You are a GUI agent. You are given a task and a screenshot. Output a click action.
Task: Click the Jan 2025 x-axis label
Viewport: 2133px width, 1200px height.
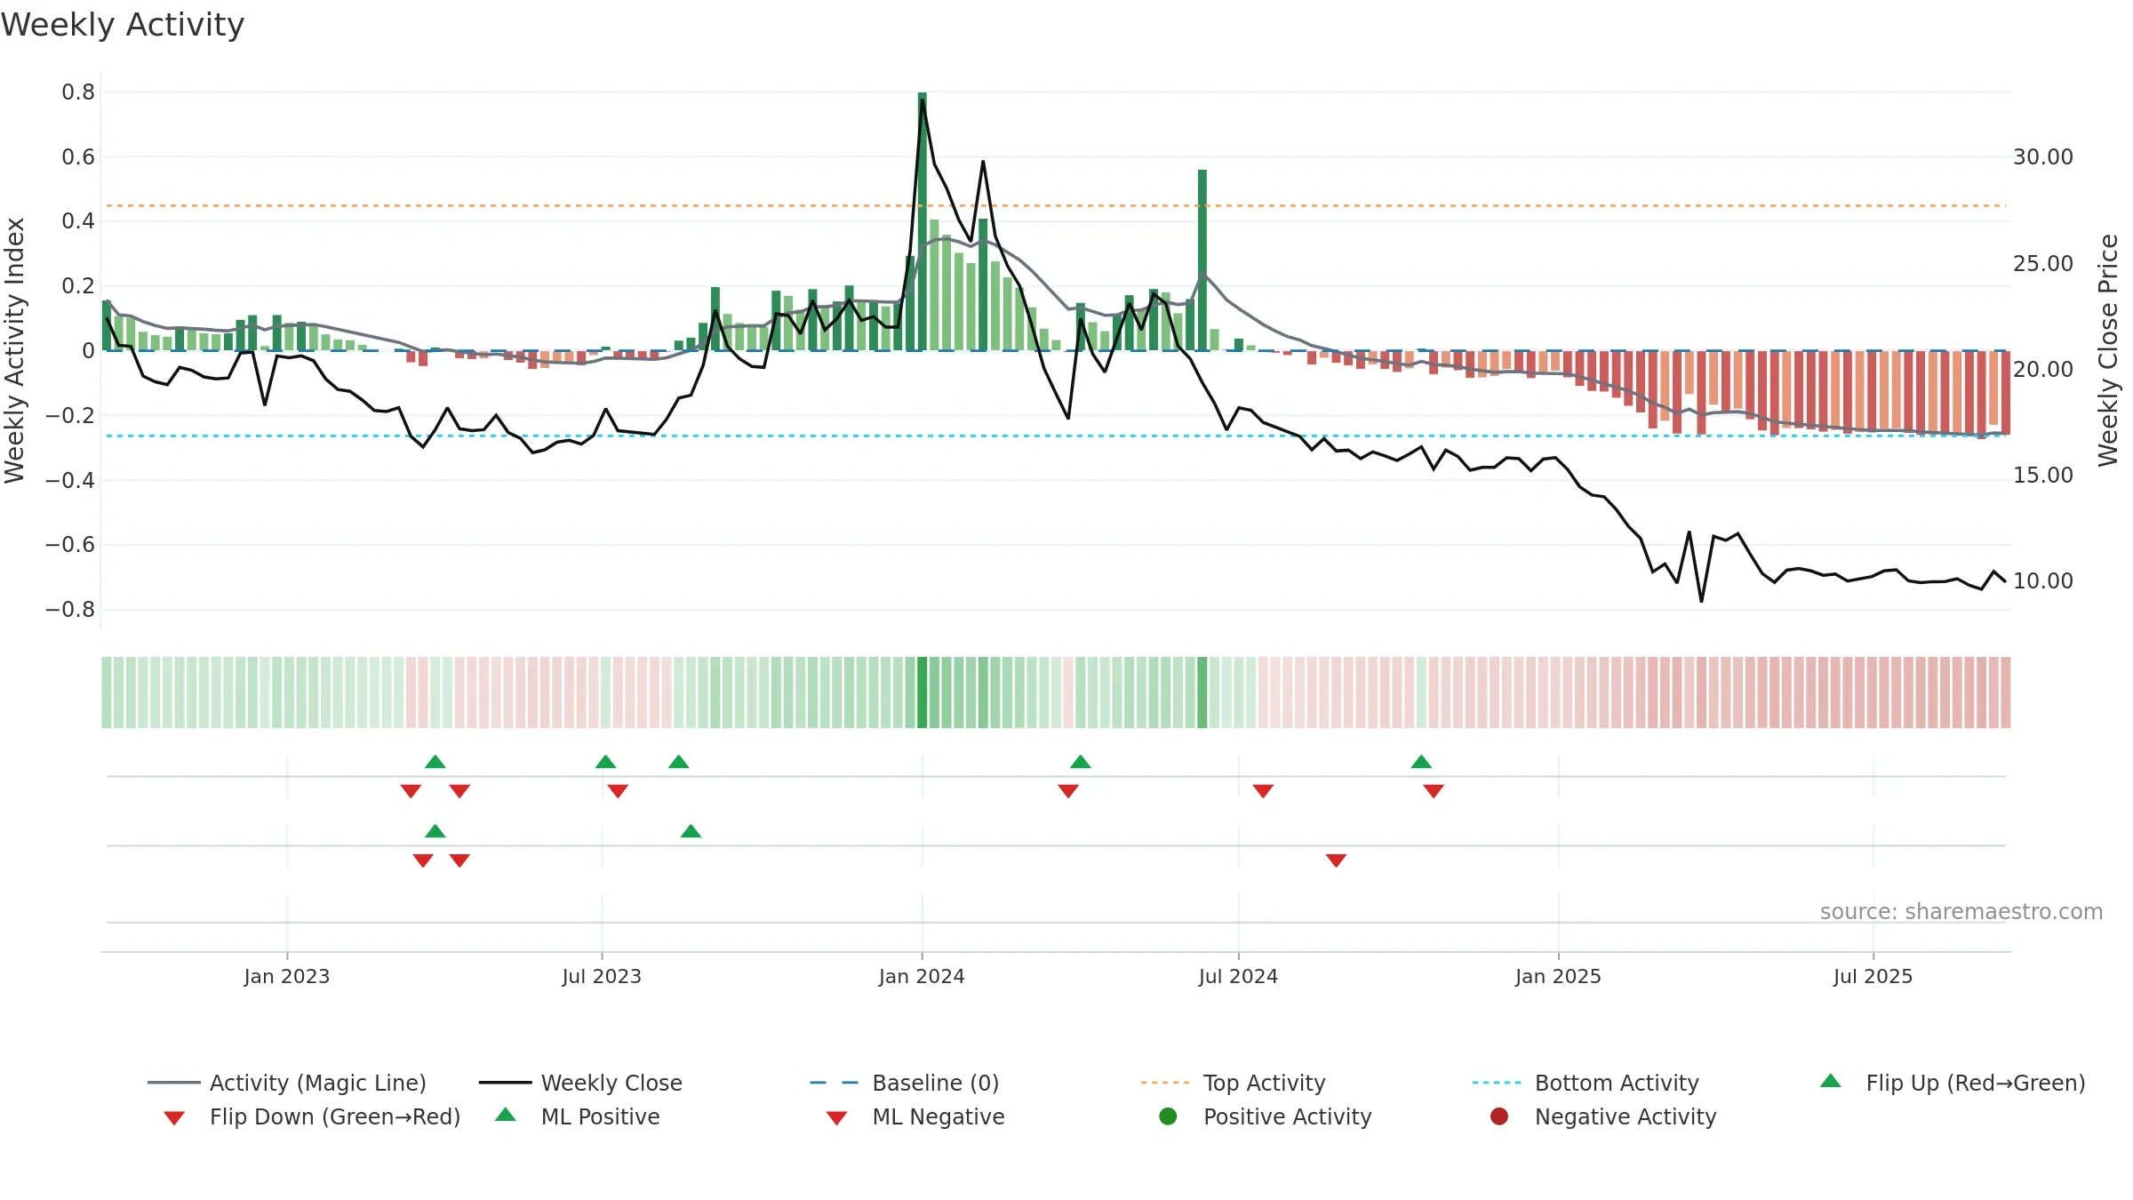click(x=1558, y=976)
